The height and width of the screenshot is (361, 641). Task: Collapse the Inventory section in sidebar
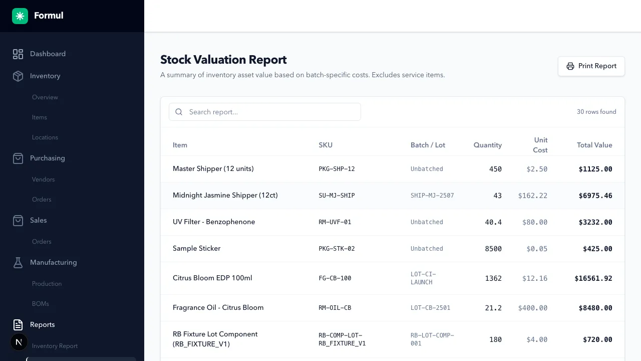tap(45, 76)
